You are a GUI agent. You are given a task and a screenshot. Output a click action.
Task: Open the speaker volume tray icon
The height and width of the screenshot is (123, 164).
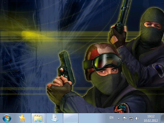[137, 118]
